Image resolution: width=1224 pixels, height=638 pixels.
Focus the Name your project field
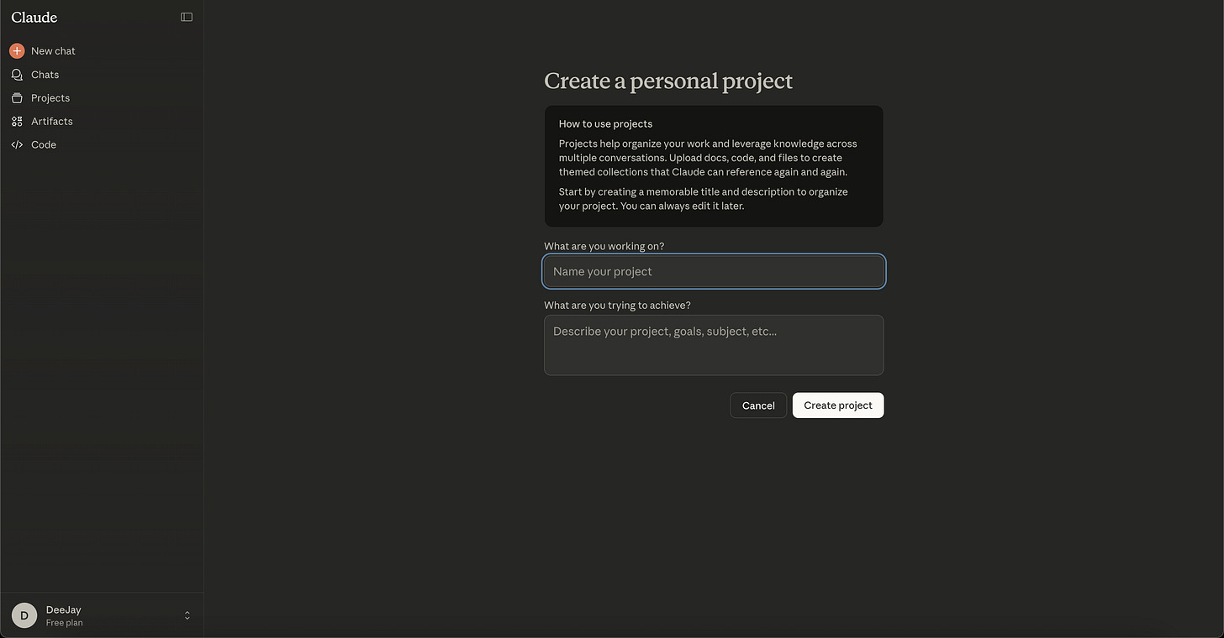coord(714,271)
